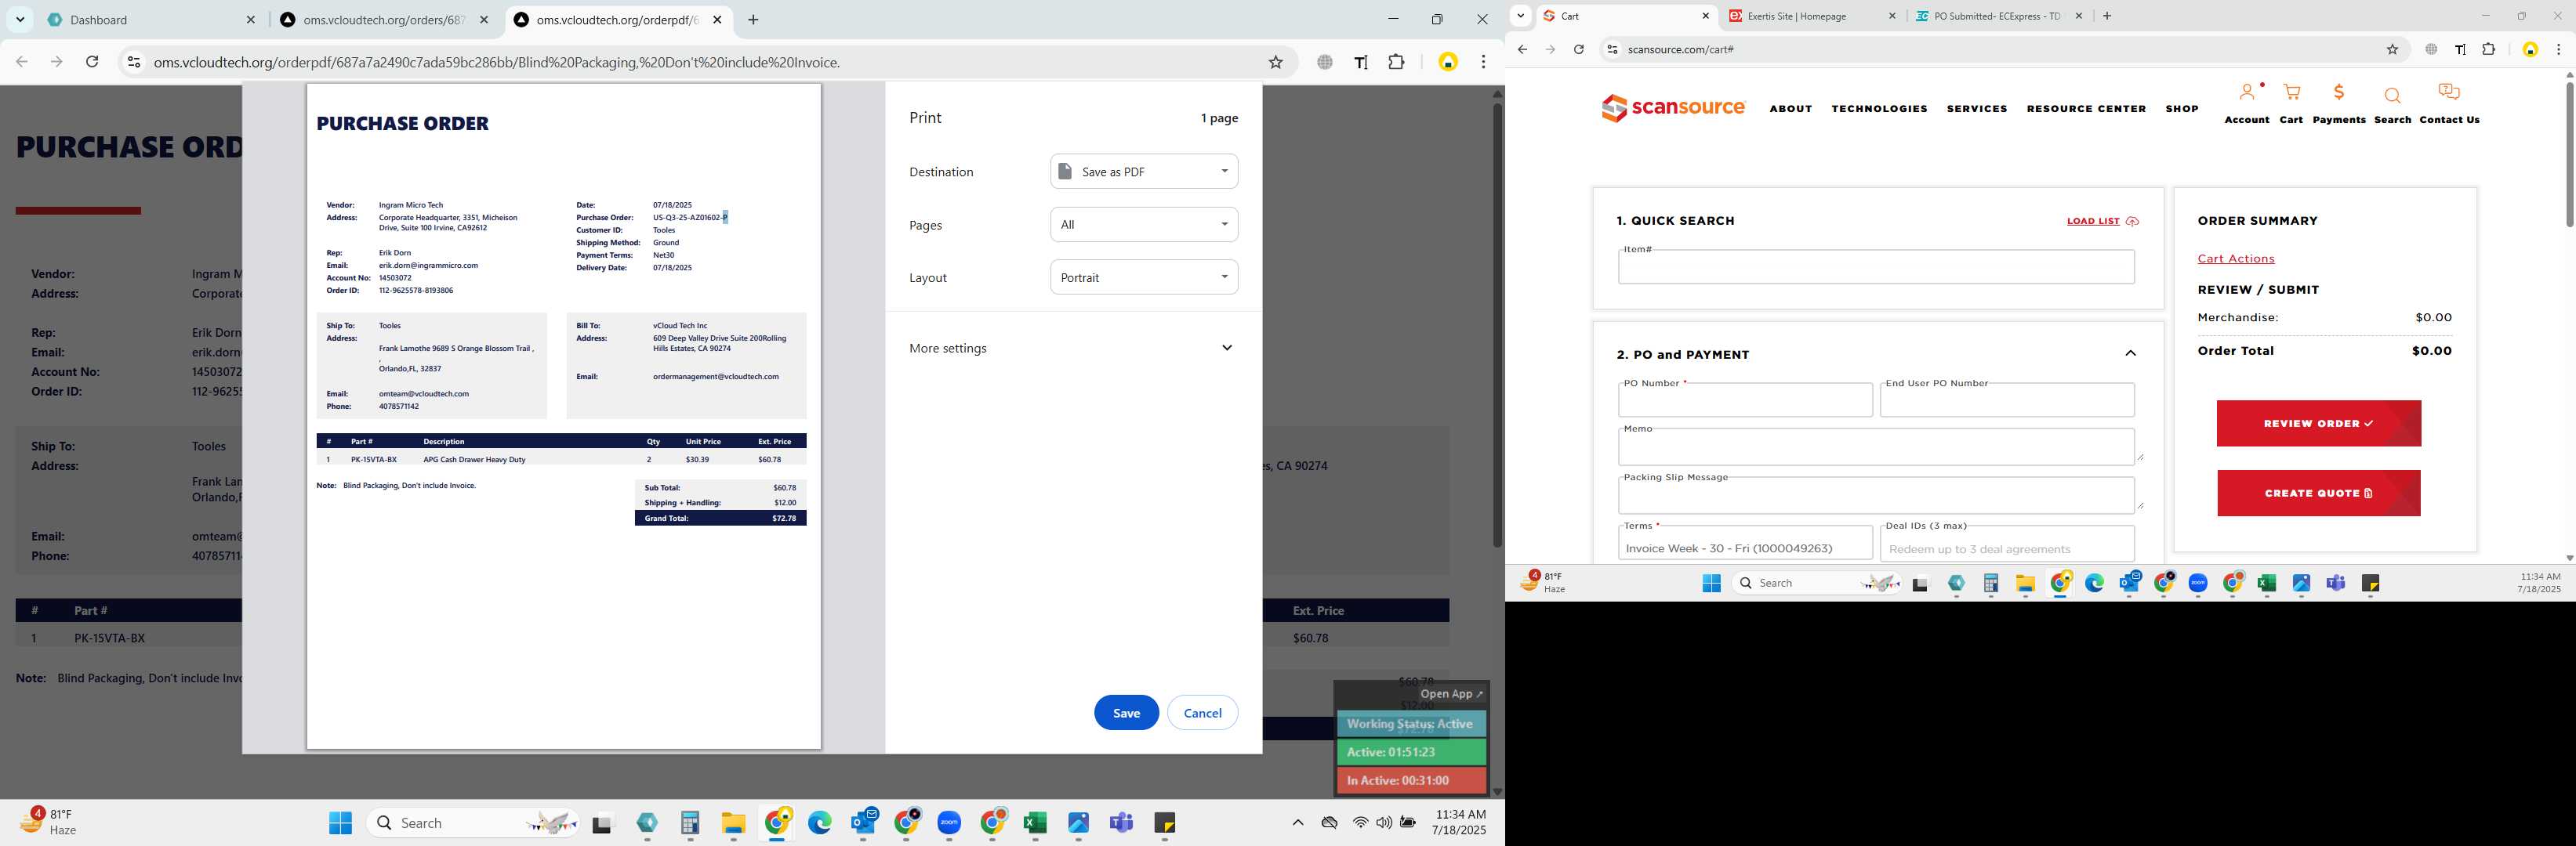
Task: Switch to the oms.vcloudtech.org/orders tab
Action: click(385, 20)
